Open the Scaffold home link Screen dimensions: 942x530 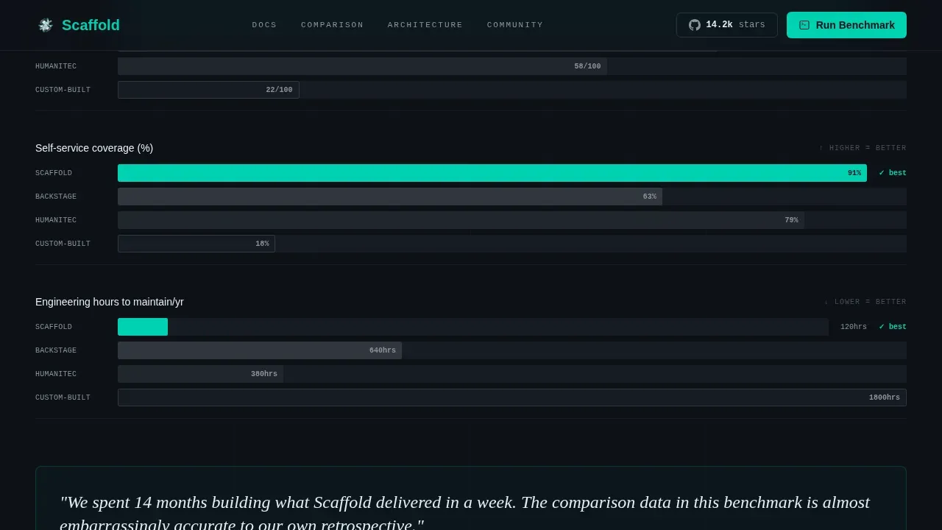tap(79, 25)
